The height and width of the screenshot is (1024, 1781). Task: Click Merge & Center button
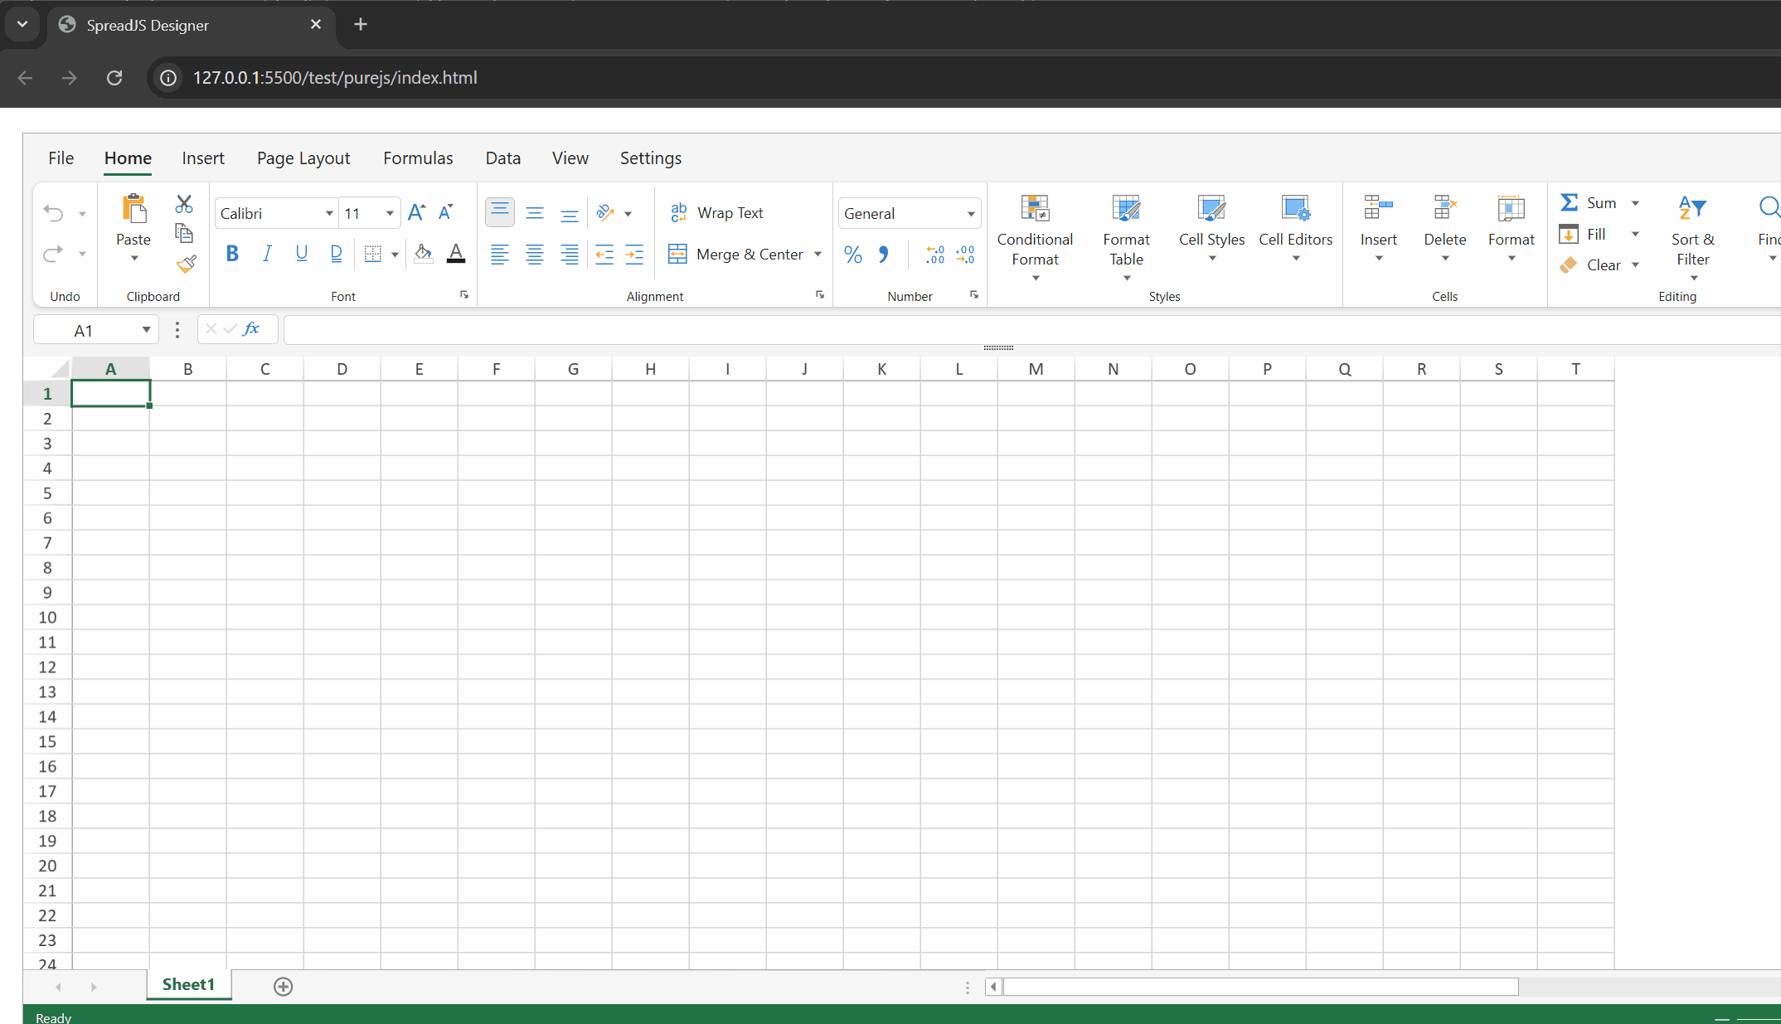tap(735, 255)
